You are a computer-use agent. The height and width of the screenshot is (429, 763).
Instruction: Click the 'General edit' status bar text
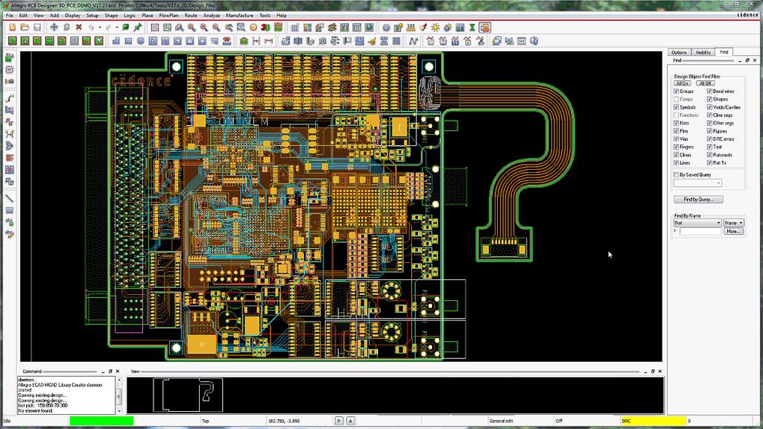point(501,422)
